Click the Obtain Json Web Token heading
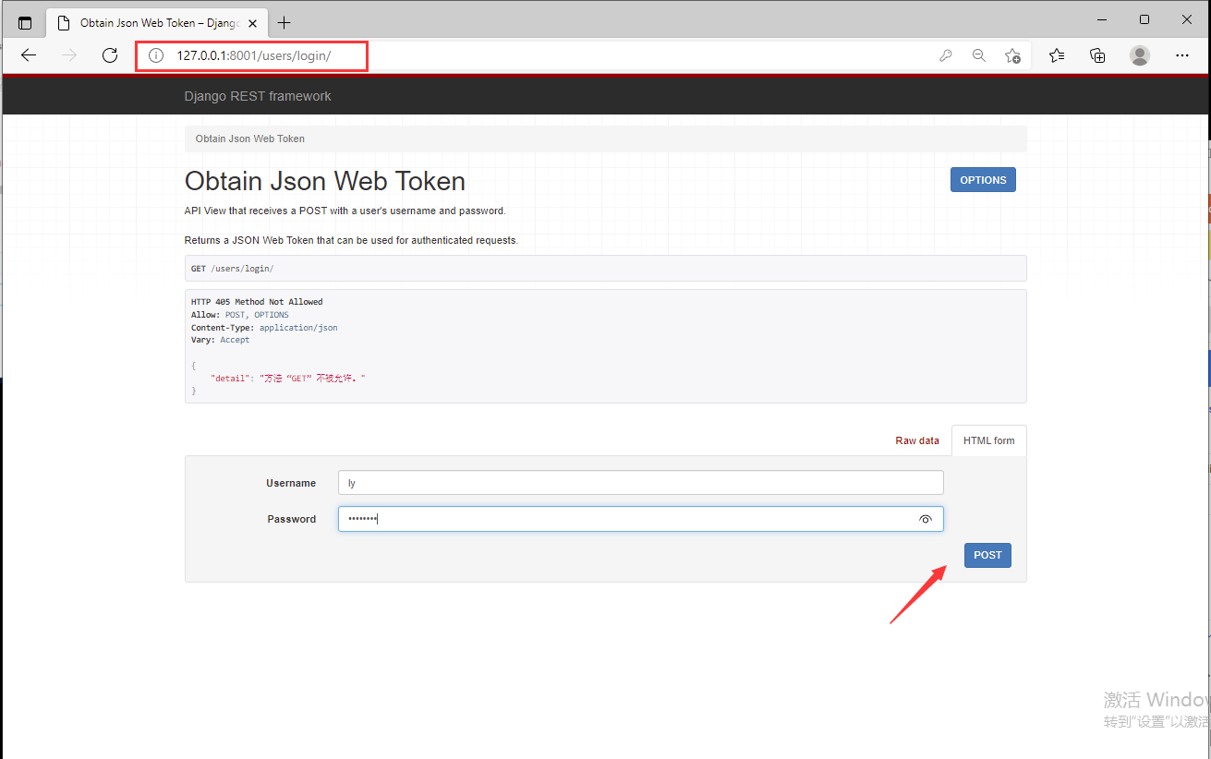 tap(325, 181)
